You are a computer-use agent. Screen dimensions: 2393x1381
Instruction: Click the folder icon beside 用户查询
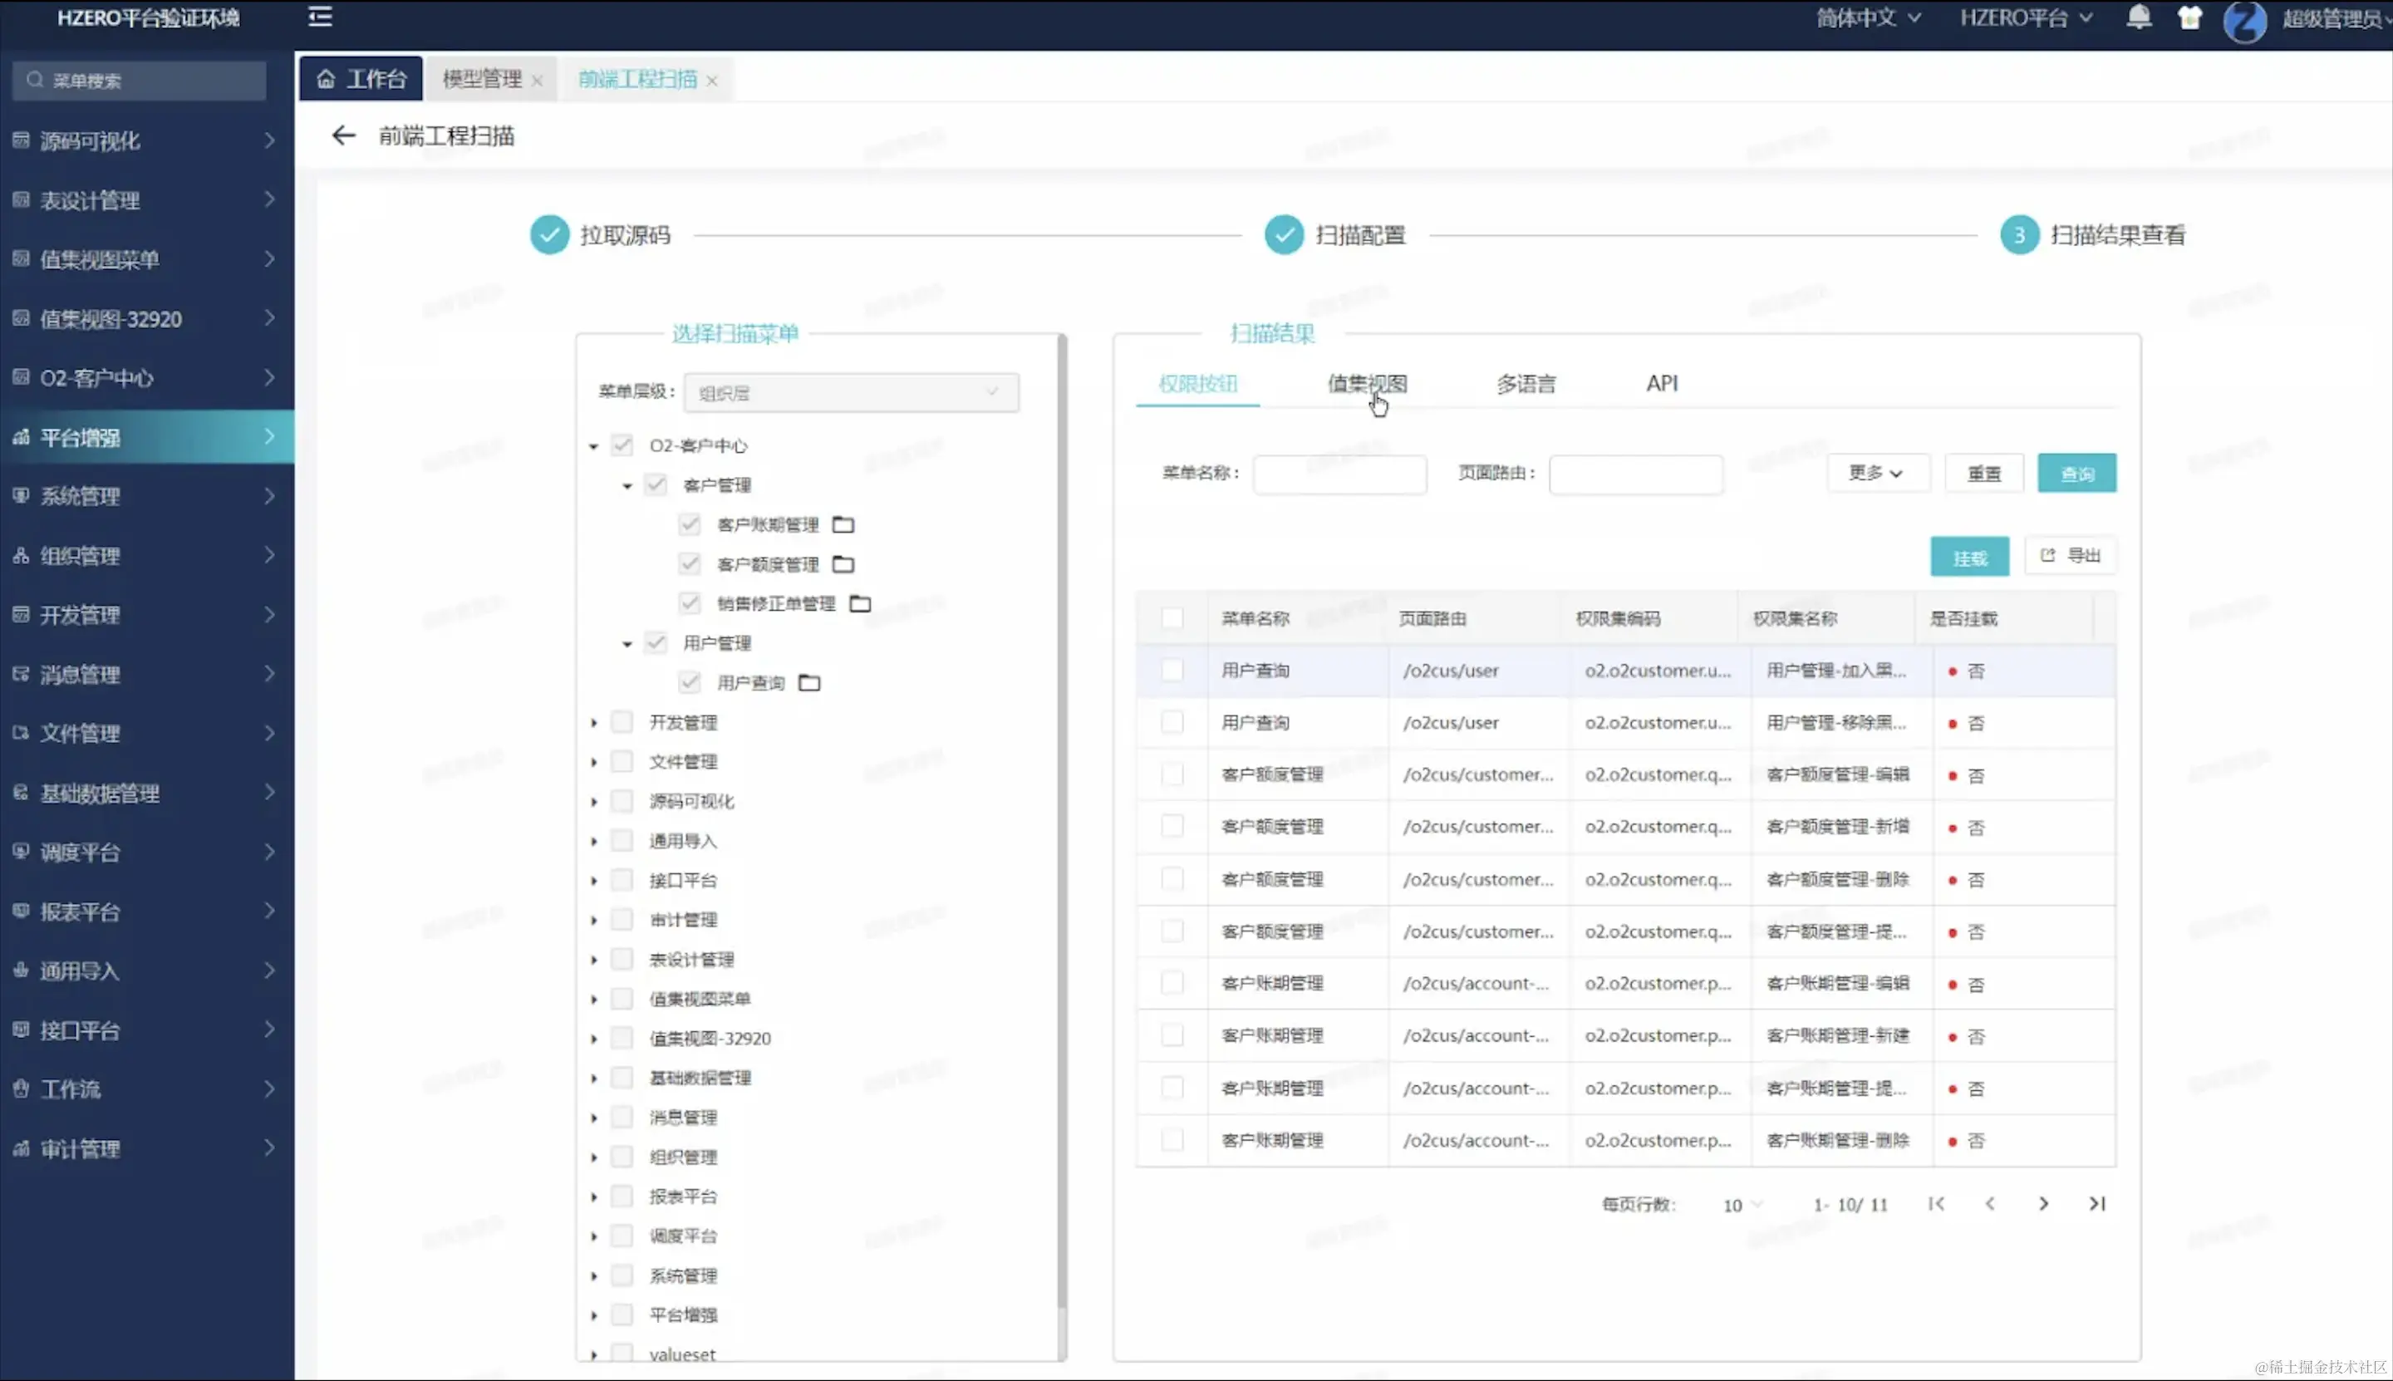[x=808, y=683]
